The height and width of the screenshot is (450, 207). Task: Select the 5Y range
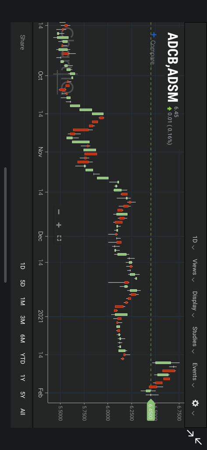[x=23, y=395]
